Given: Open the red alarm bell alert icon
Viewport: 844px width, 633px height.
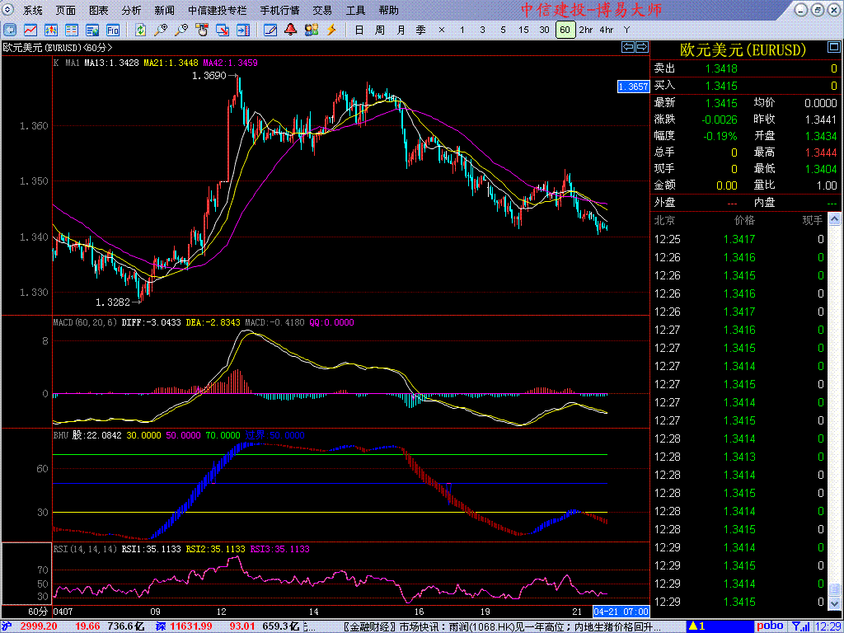Looking at the screenshot, I should (290, 30).
